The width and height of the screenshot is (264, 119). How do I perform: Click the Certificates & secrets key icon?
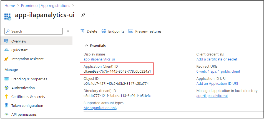[x=6, y=97]
